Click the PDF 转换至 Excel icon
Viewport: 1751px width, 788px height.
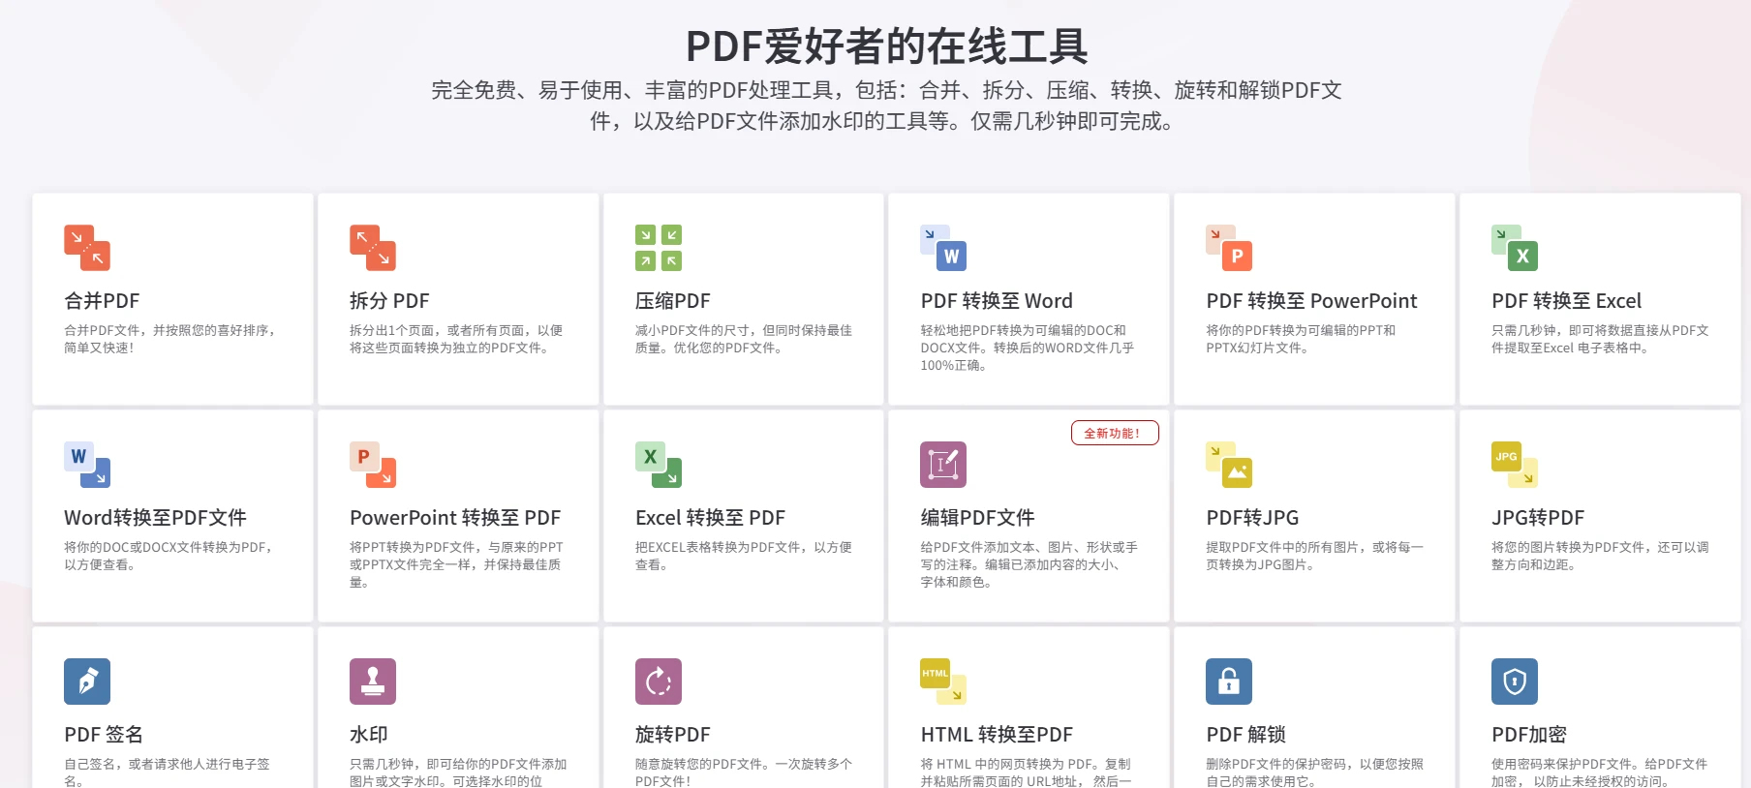pyautogui.click(x=1515, y=248)
